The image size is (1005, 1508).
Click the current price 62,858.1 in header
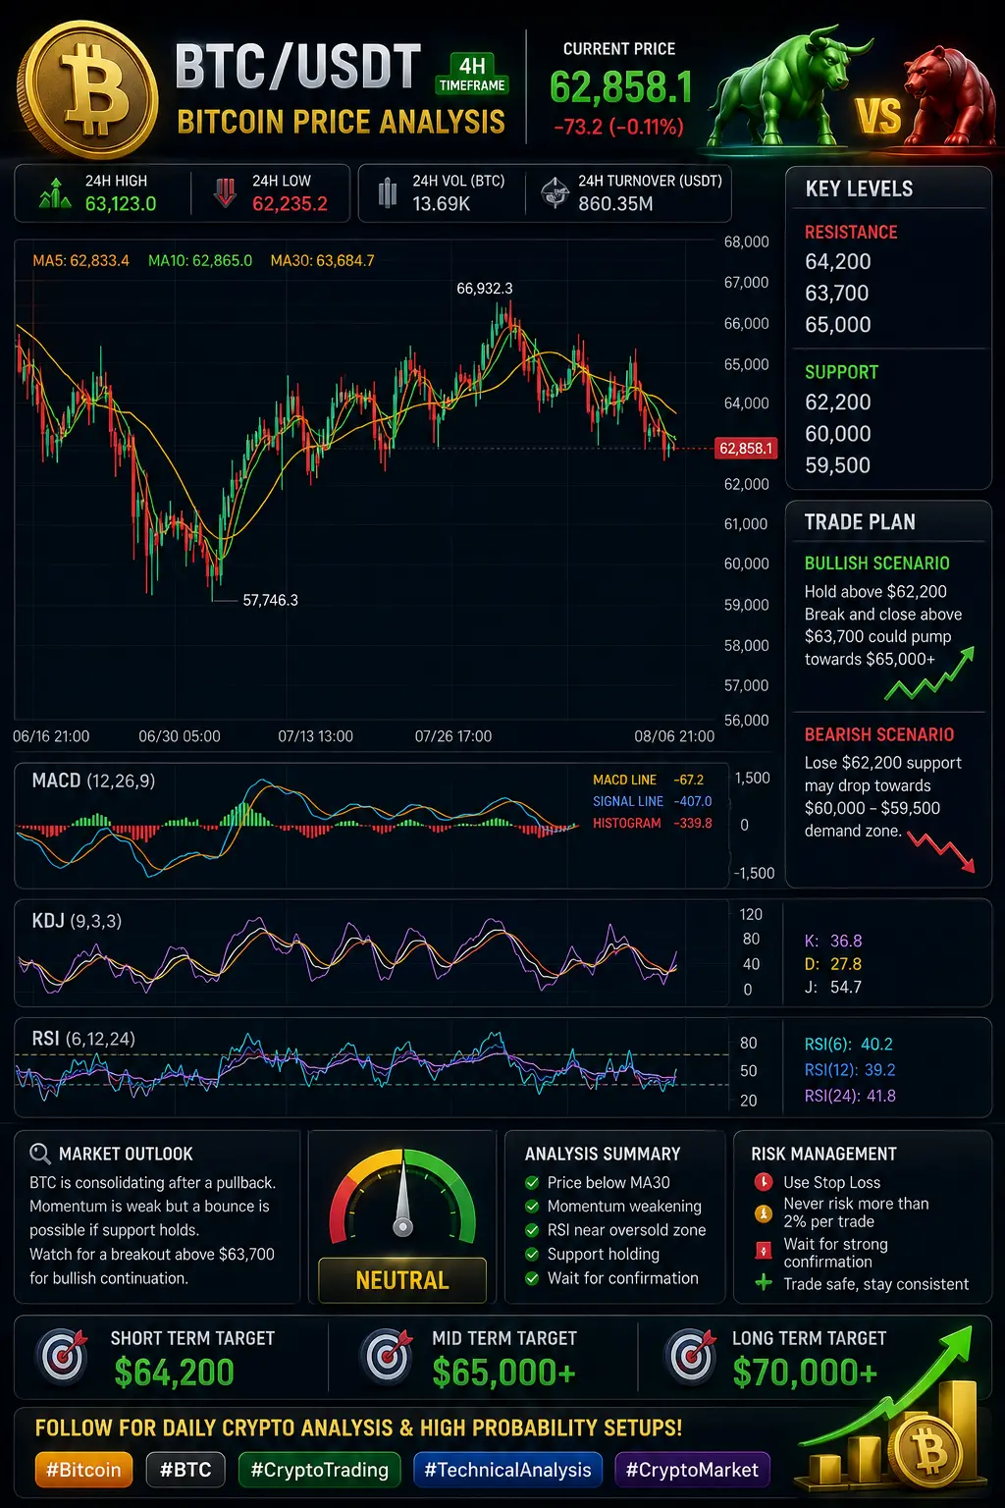point(621,88)
